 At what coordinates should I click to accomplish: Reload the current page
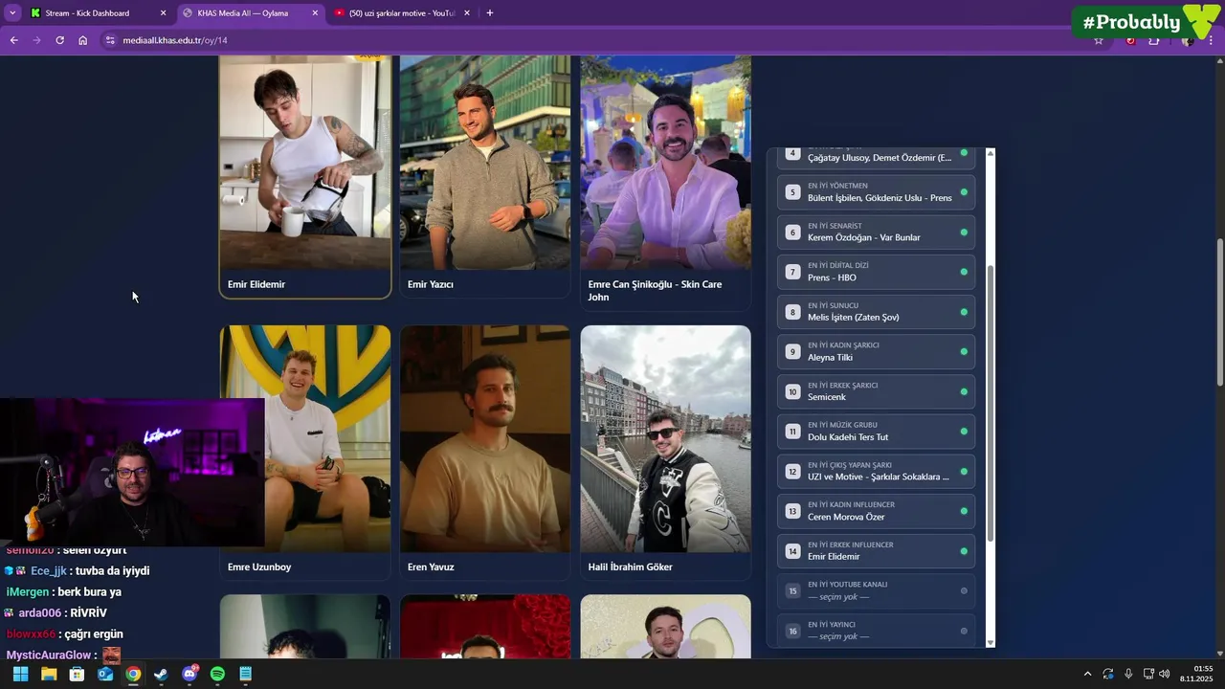tap(59, 40)
